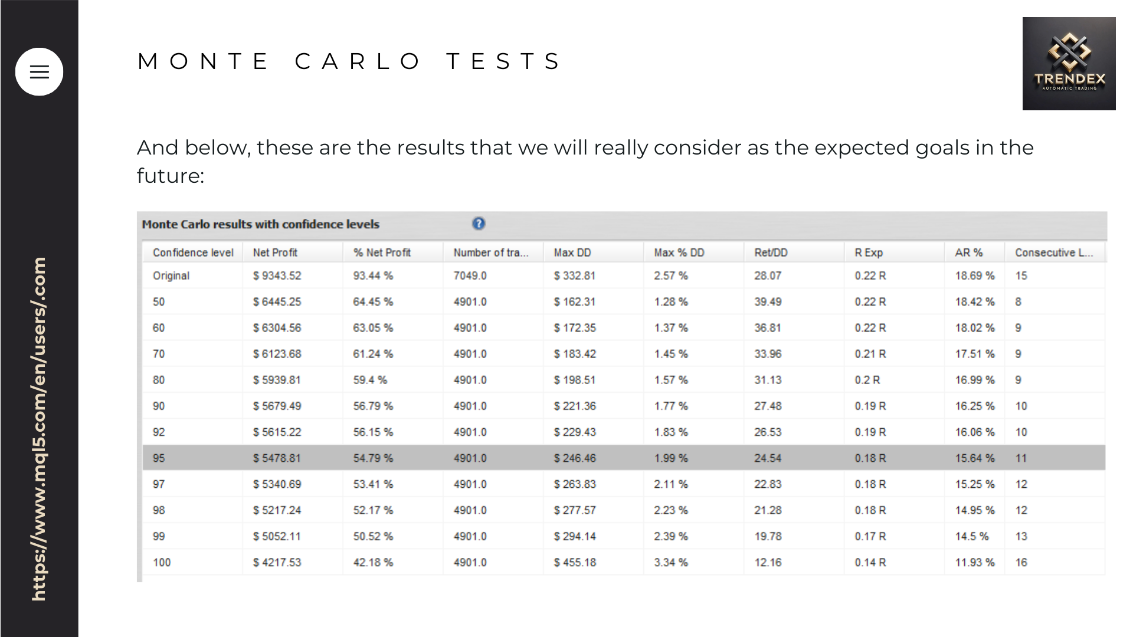The width and height of the screenshot is (1133, 637).
Task: Click the R Exp column header
Action: tap(895, 252)
